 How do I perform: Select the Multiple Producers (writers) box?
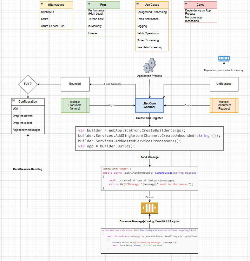[x=75, y=105]
